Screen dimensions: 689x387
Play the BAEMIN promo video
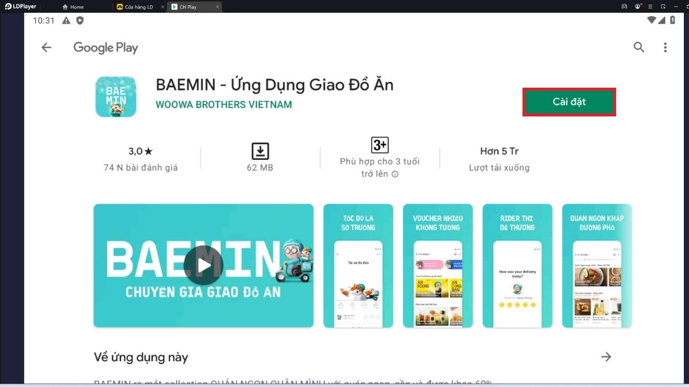tap(203, 265)
